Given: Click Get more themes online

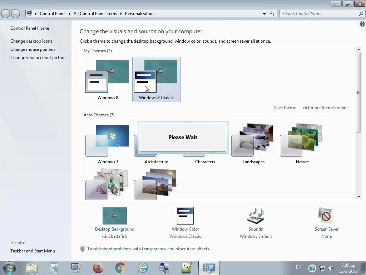Looking at the screenshot, I should [326, 107].
